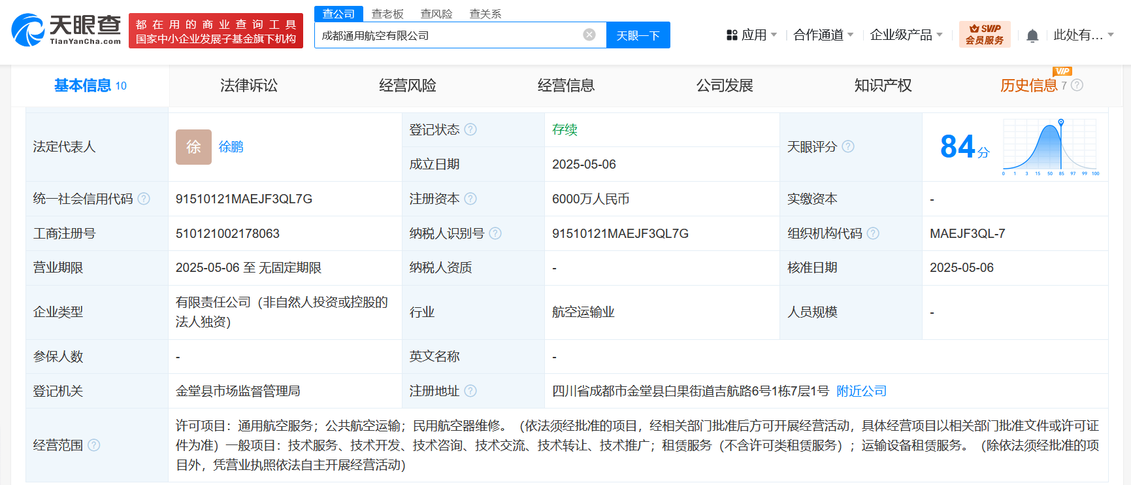Screen dimensions: 1131x485
Task: Switch to the 法律诉讼 tab
Action: [249, 86]
